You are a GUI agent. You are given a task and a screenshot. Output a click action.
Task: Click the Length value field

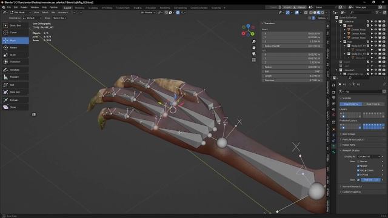coord(292,76)
